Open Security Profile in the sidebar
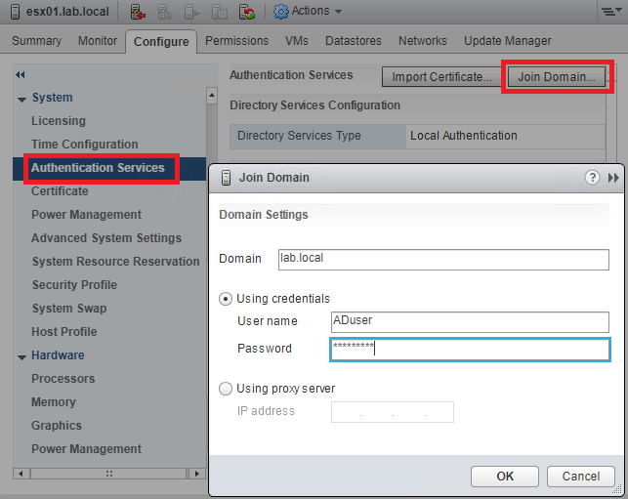The height and width of the screenshot is (499, 628). (74, 285)
